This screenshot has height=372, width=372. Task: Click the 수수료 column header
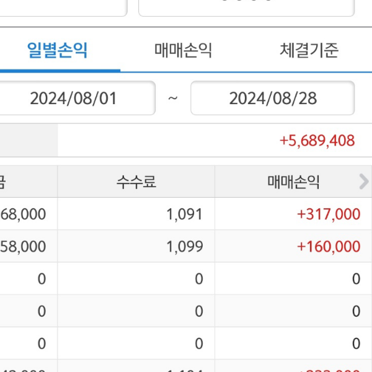coord(136,182)
